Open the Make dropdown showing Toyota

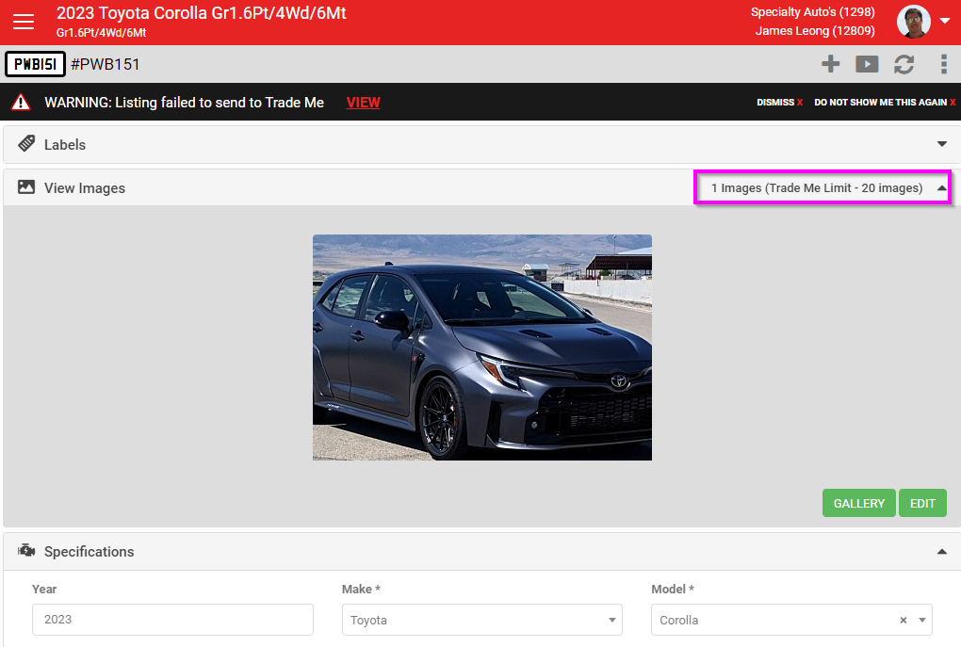tap(482, 620)
